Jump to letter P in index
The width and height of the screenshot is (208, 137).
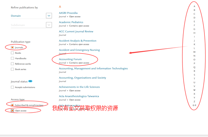pos(195,63)
